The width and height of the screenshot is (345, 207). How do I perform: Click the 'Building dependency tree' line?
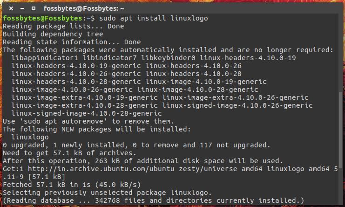tap(53, 34)
